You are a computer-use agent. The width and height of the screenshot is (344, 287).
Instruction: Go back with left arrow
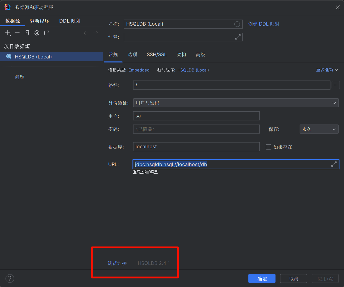coord(86,33)
